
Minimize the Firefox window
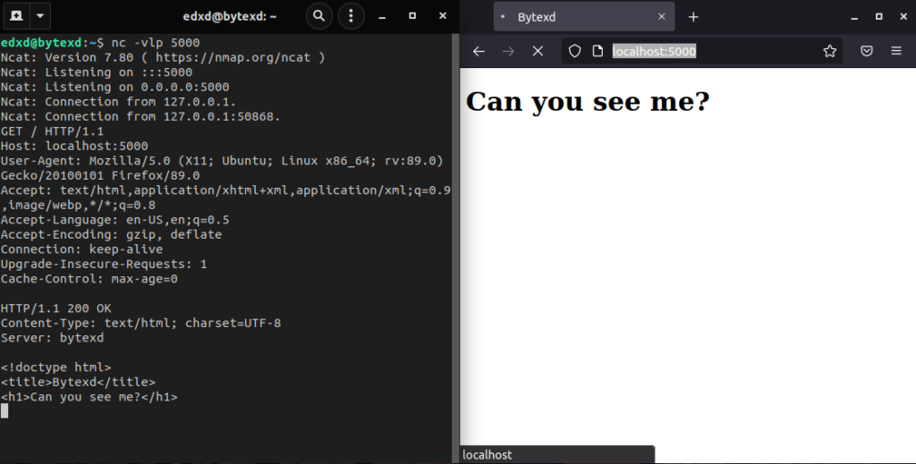click(854, 17)
